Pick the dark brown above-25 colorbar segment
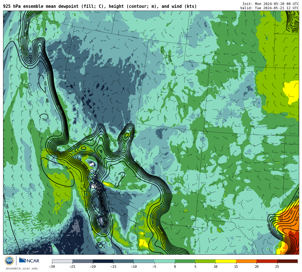The width and height of the screenshot is (302, 272). 287,261
